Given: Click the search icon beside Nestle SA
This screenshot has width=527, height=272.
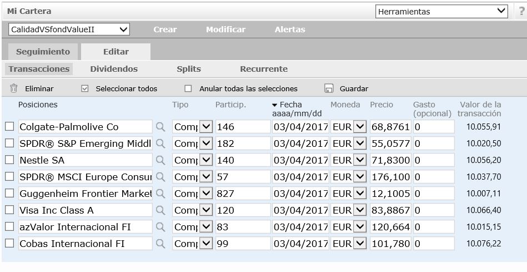Looking at the screenshot, I should coord(160,160).
